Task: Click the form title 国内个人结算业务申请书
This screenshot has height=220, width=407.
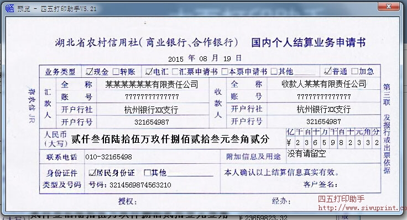Action: 309,42
